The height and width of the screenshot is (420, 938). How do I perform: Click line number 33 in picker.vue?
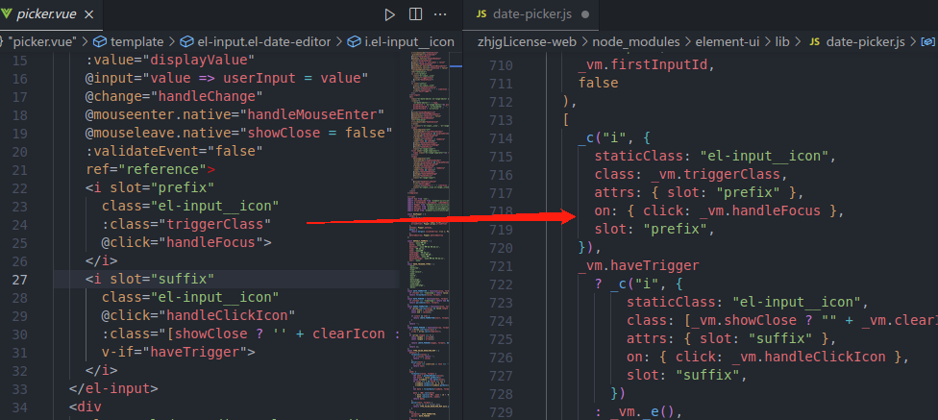20,389
